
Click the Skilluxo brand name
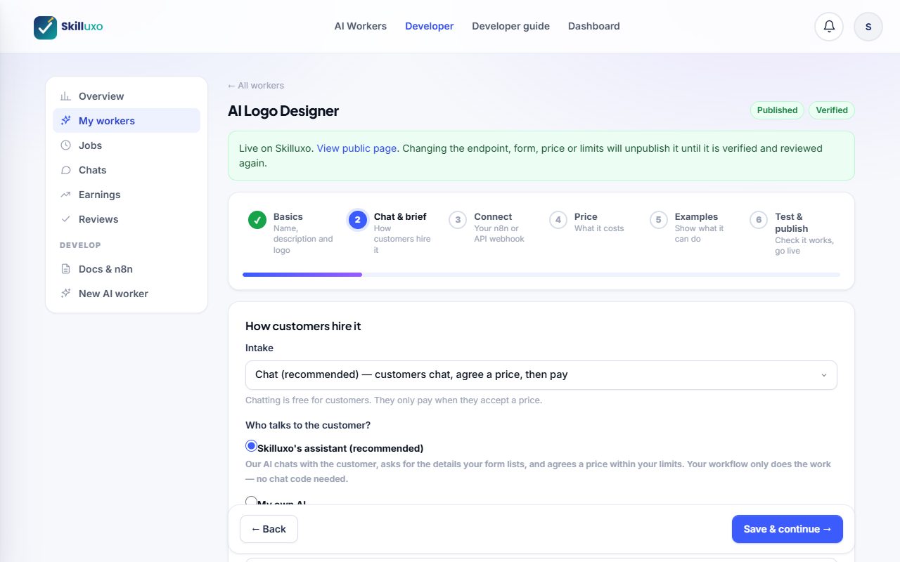tap(82, 27)
